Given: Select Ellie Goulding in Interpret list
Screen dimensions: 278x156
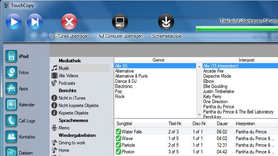Looking at the screenshot, I should [x=215, y=86].
